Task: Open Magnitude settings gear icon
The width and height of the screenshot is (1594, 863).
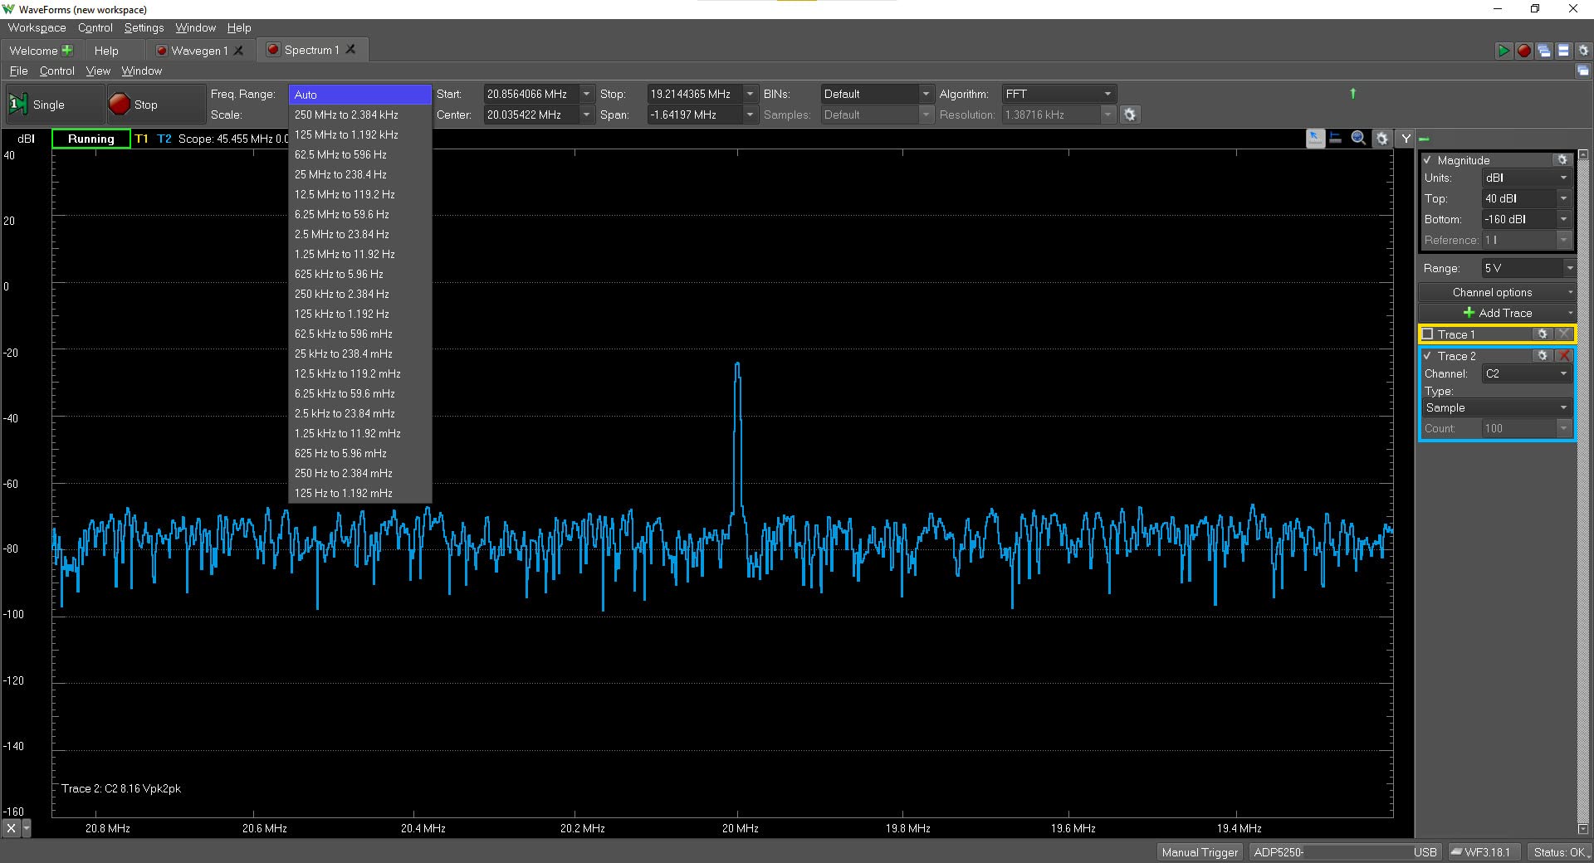Action: [x=1562, y=159]
